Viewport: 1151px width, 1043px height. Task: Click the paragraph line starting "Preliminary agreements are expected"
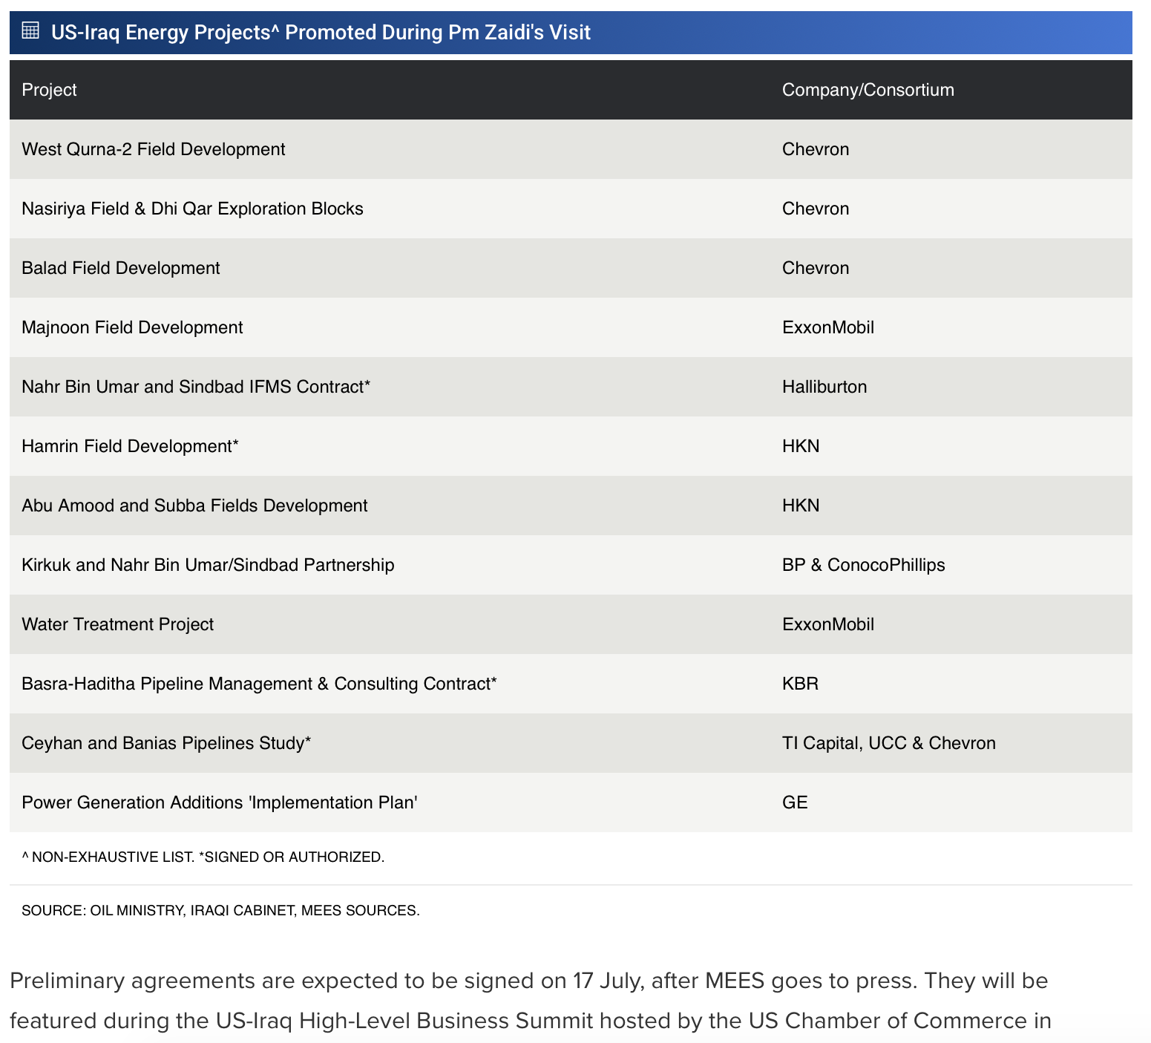click(528, 981)
